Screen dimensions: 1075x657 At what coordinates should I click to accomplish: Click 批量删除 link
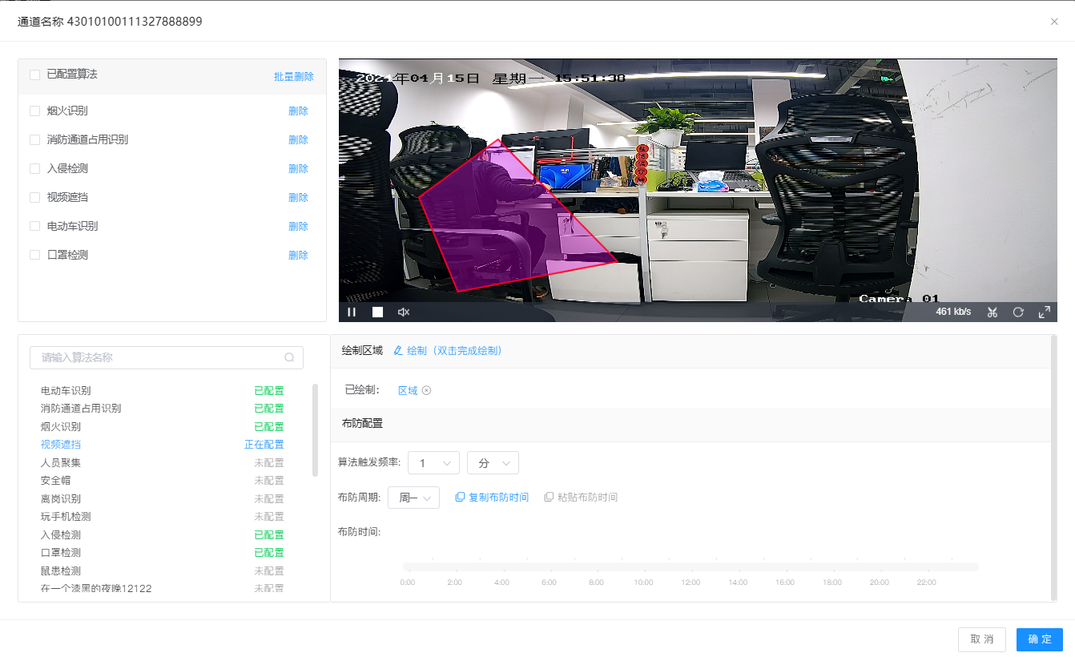294,77
